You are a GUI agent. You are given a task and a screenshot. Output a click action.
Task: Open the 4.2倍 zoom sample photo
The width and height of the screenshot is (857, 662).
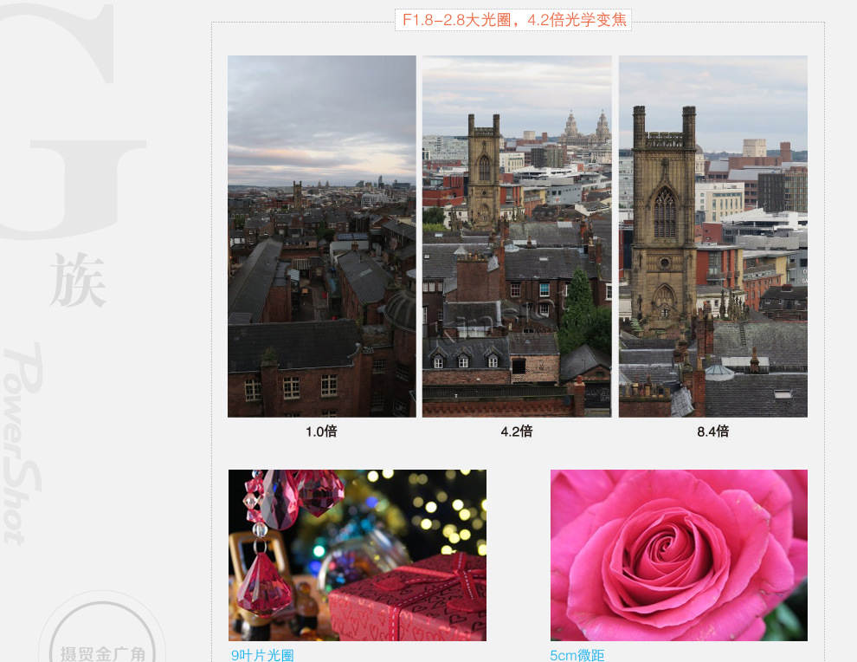(x=517, y=236)
